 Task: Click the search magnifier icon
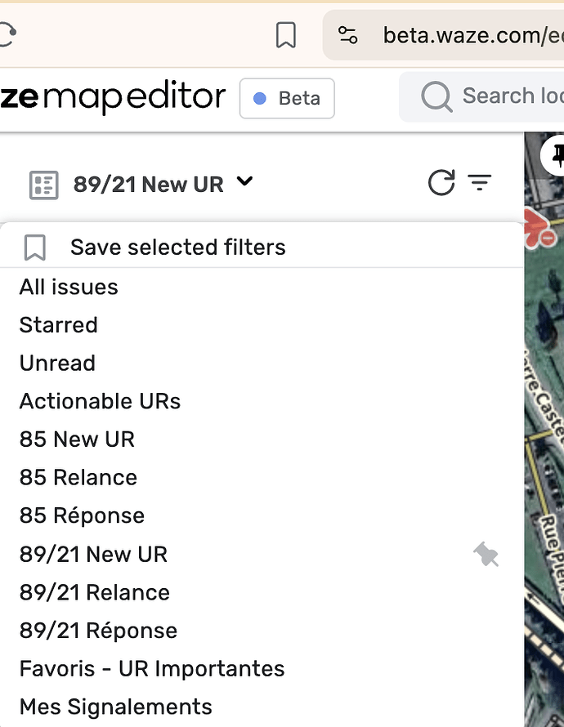tap(436, 96)
